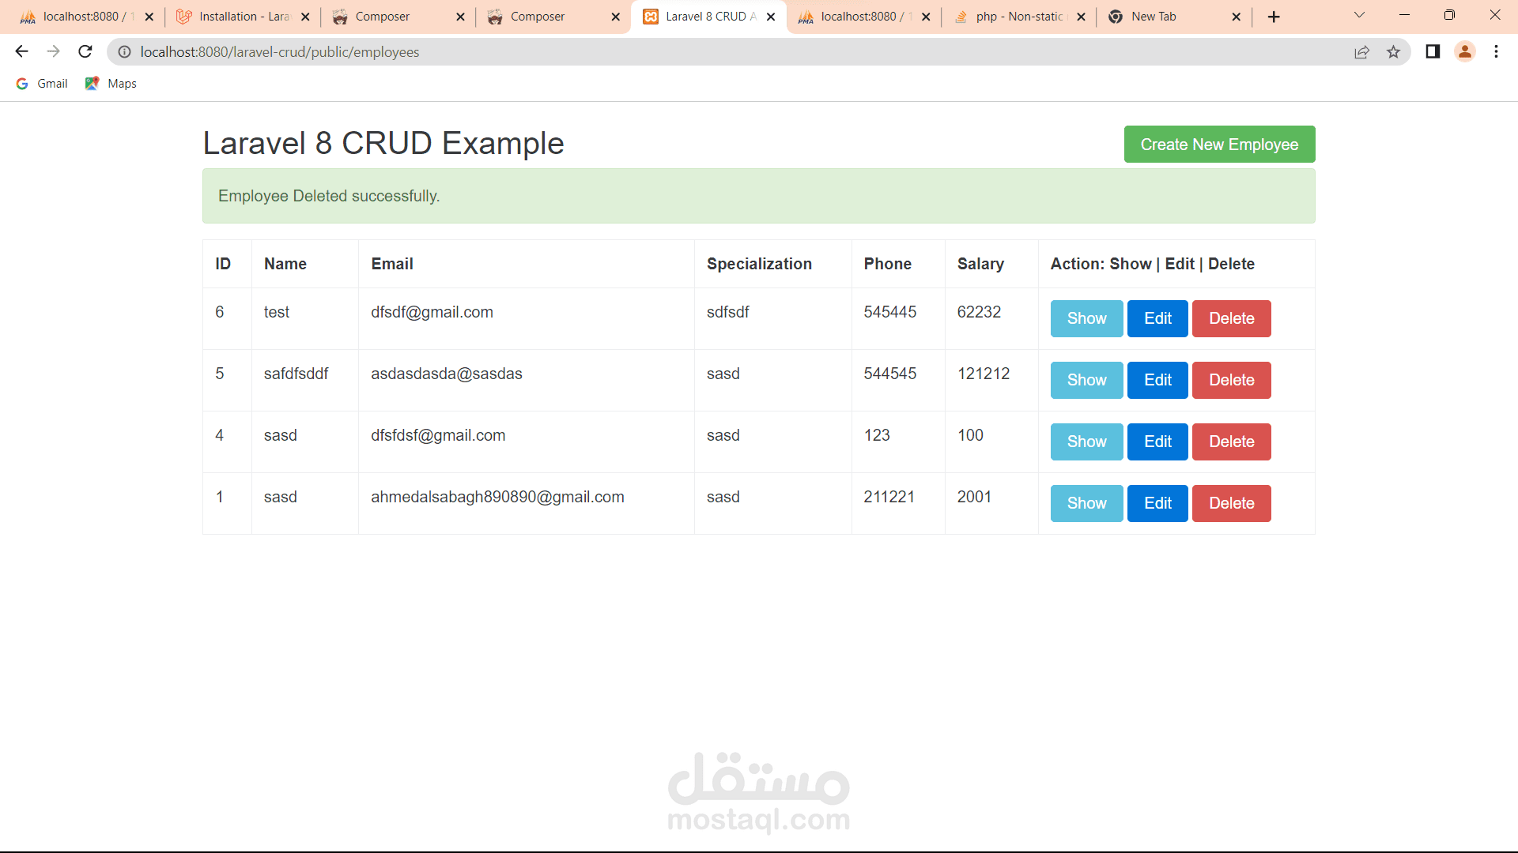Open the Gmail bookmark
Image resolution: width=1518 pixels, height=853 pixels.
click(x=43, y=84)
